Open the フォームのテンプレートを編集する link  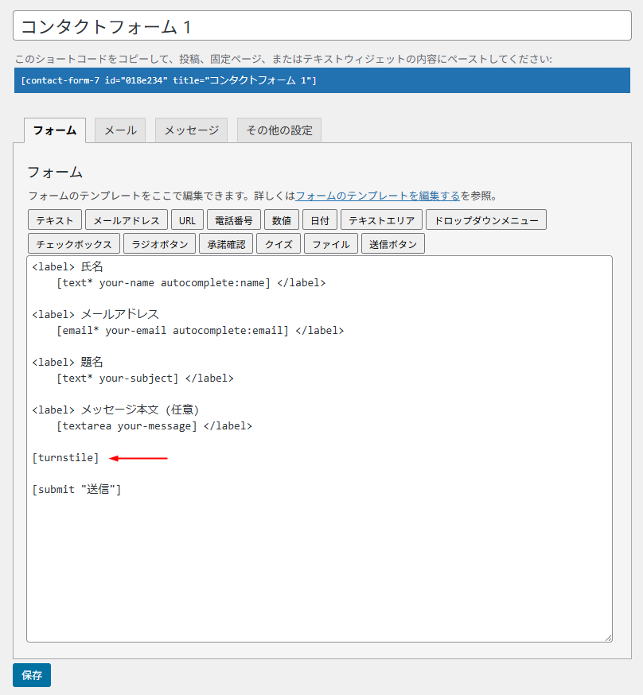pos(377,196)
